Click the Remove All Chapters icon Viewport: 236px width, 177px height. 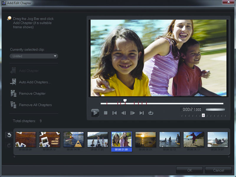tap(13, 105)
